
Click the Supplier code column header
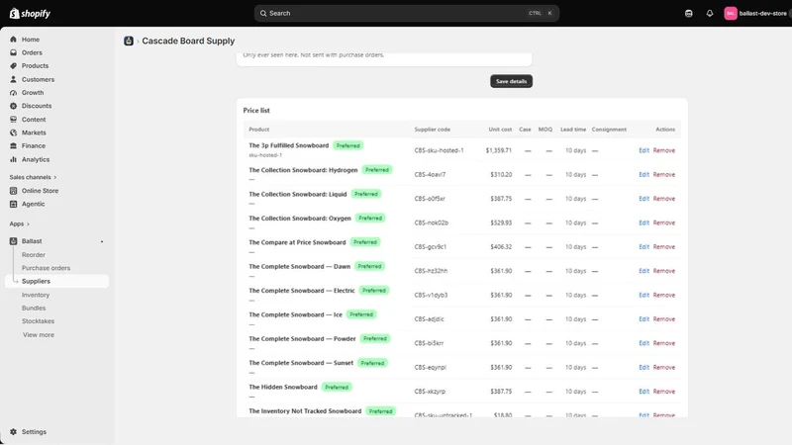433,130
